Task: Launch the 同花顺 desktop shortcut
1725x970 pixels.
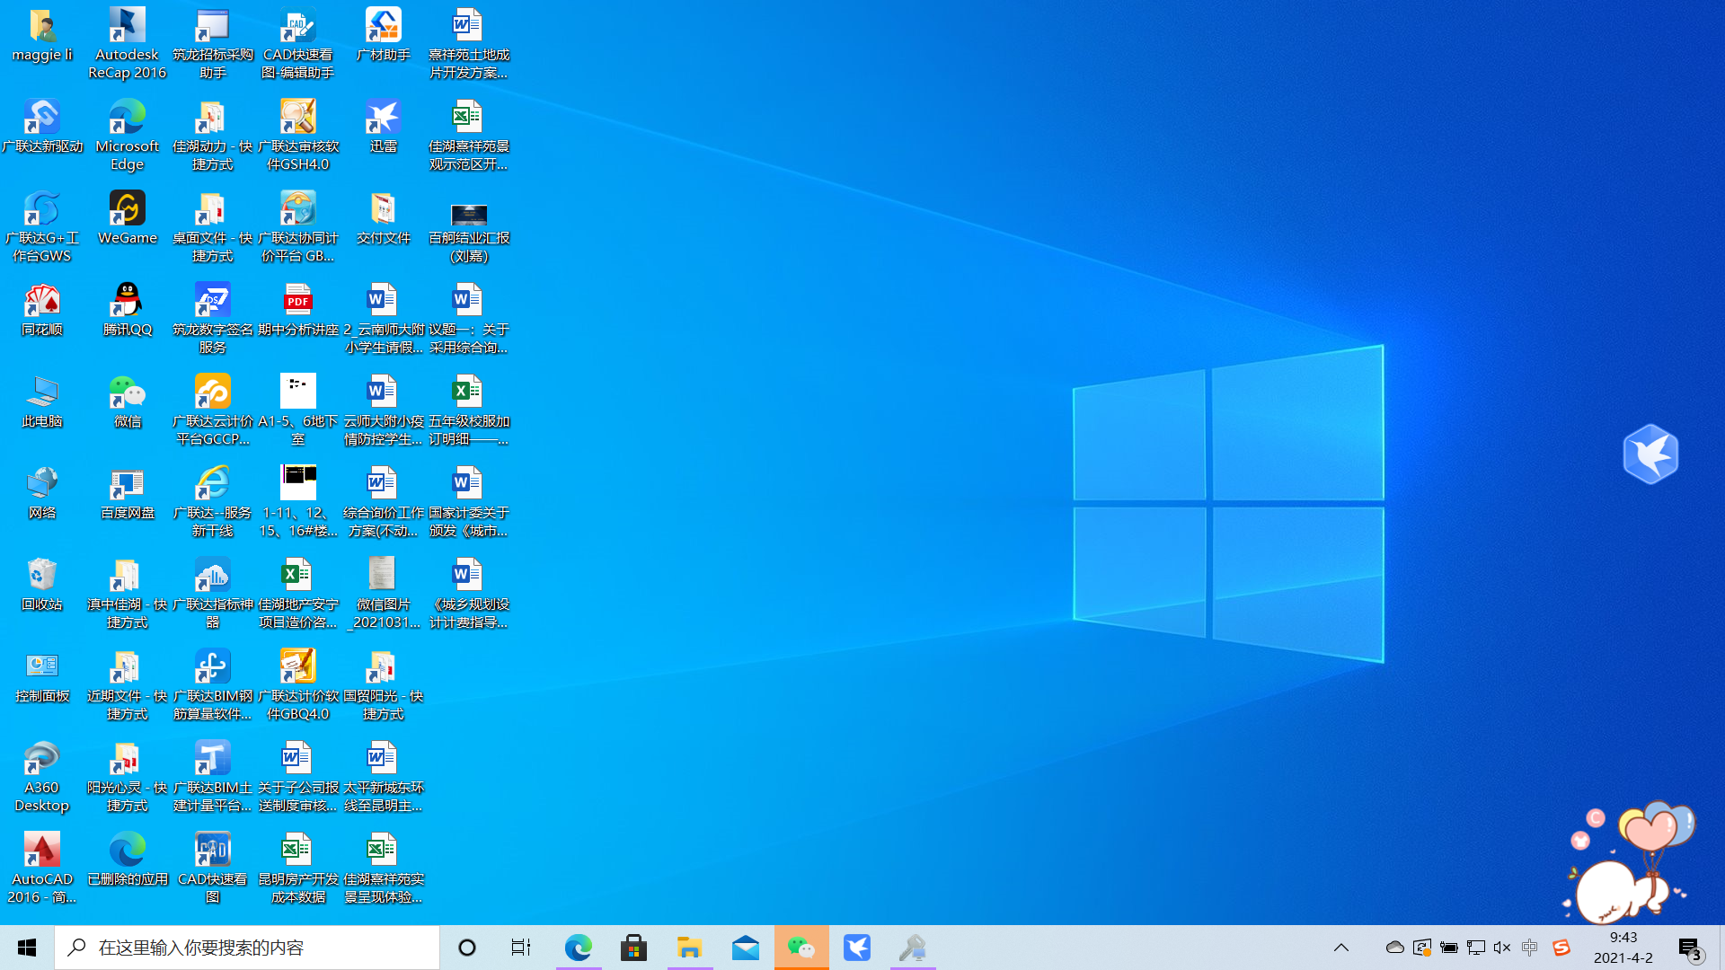Action: coord(42,310)
